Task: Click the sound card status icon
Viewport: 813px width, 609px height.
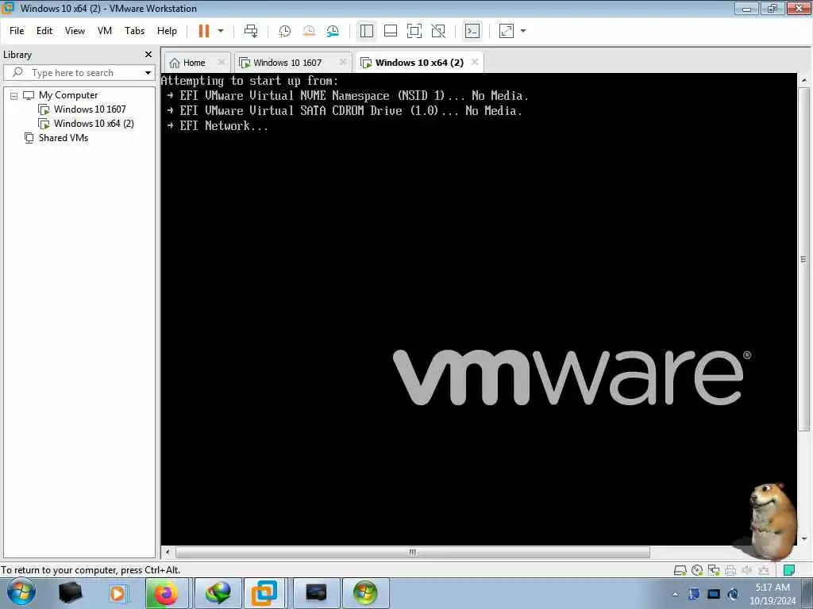Action: point(747,571)
